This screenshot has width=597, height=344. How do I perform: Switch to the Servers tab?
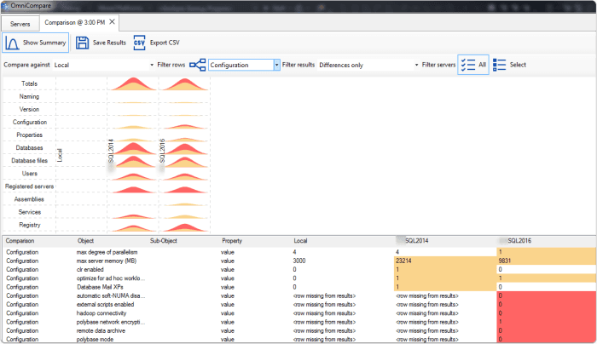click(20, 21)
